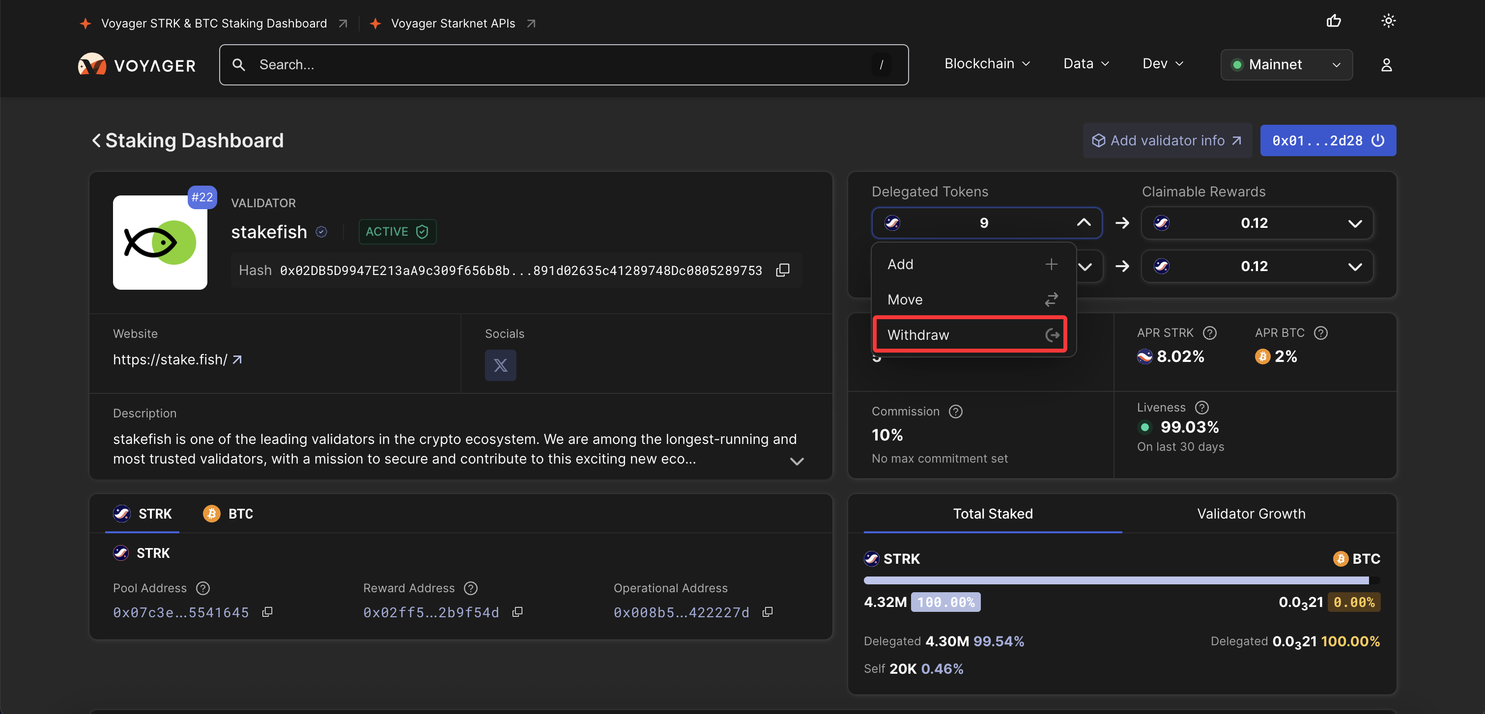The image size is (1485, 714).
Task: Copy the Reward Address
Action: pos(517,612)
